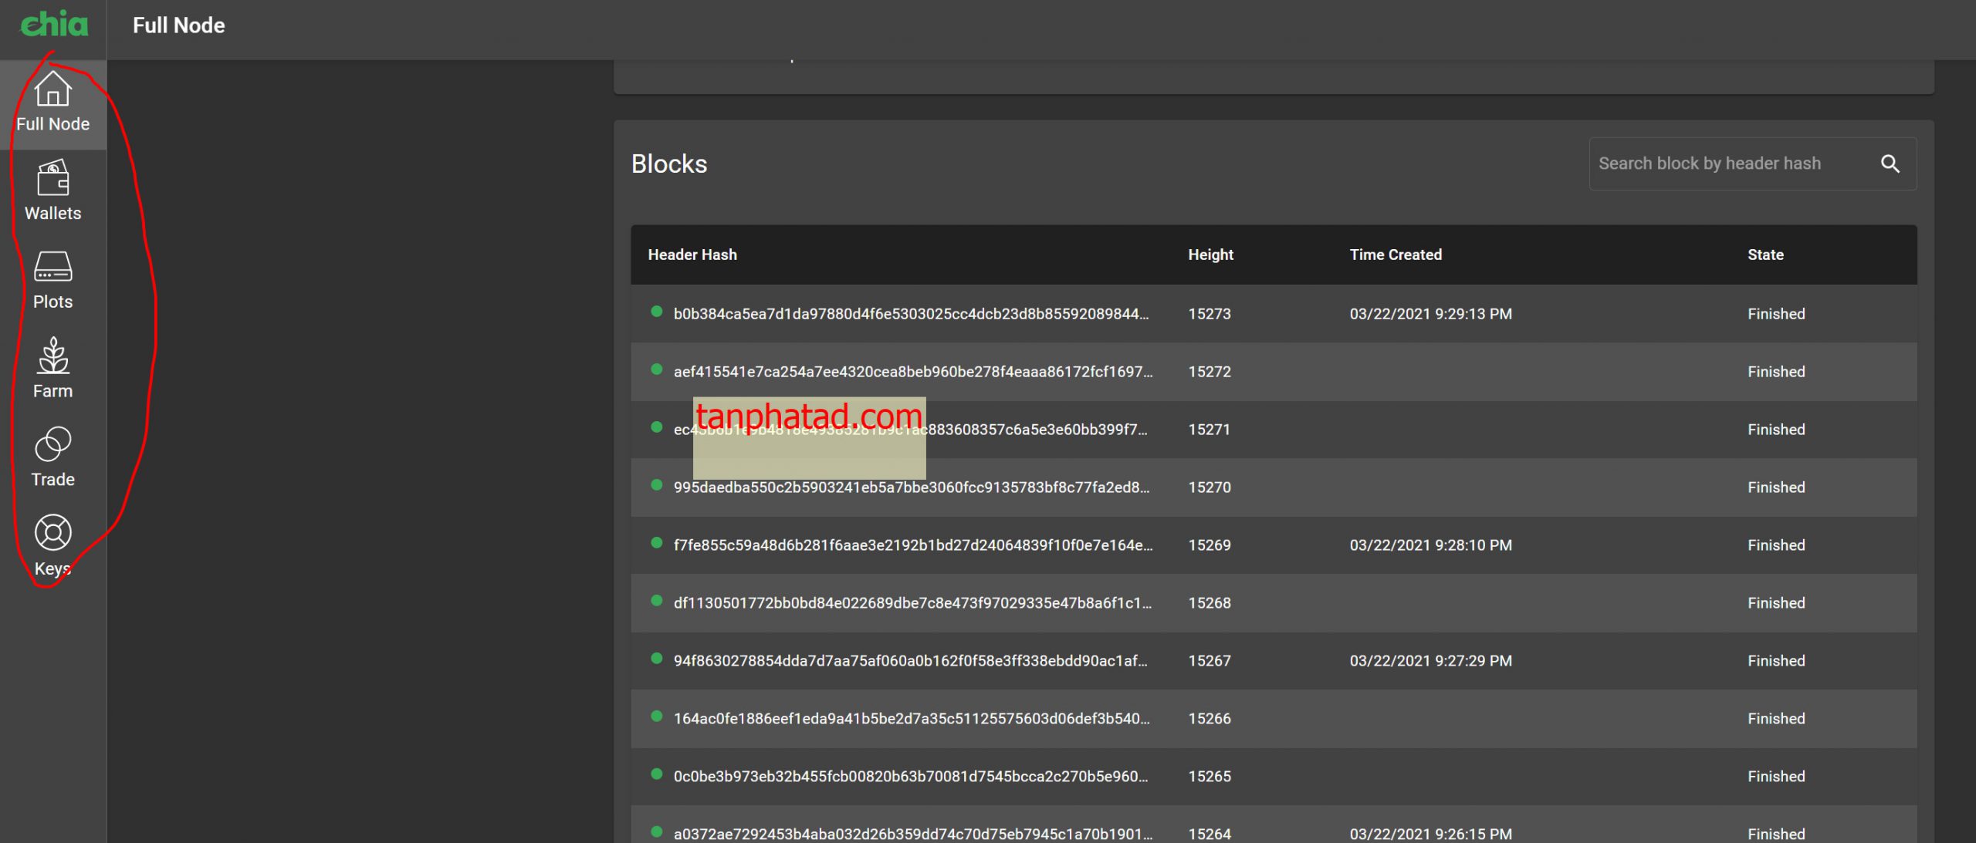Open Keys via lifebuoy icon
Viewport: 1976px width, 843px height.
(52, 533)
